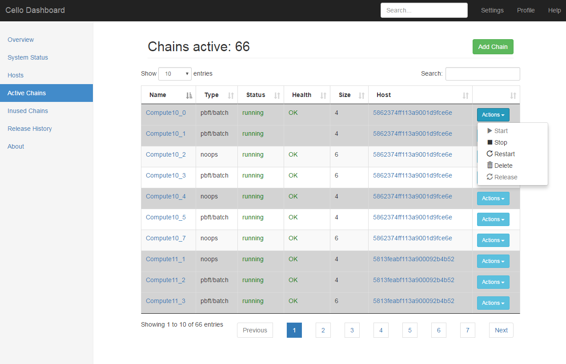Sort by Health column sort arrows
This screenshot has width=566, height=364.
pyautogui.click(x=323, y=95)
